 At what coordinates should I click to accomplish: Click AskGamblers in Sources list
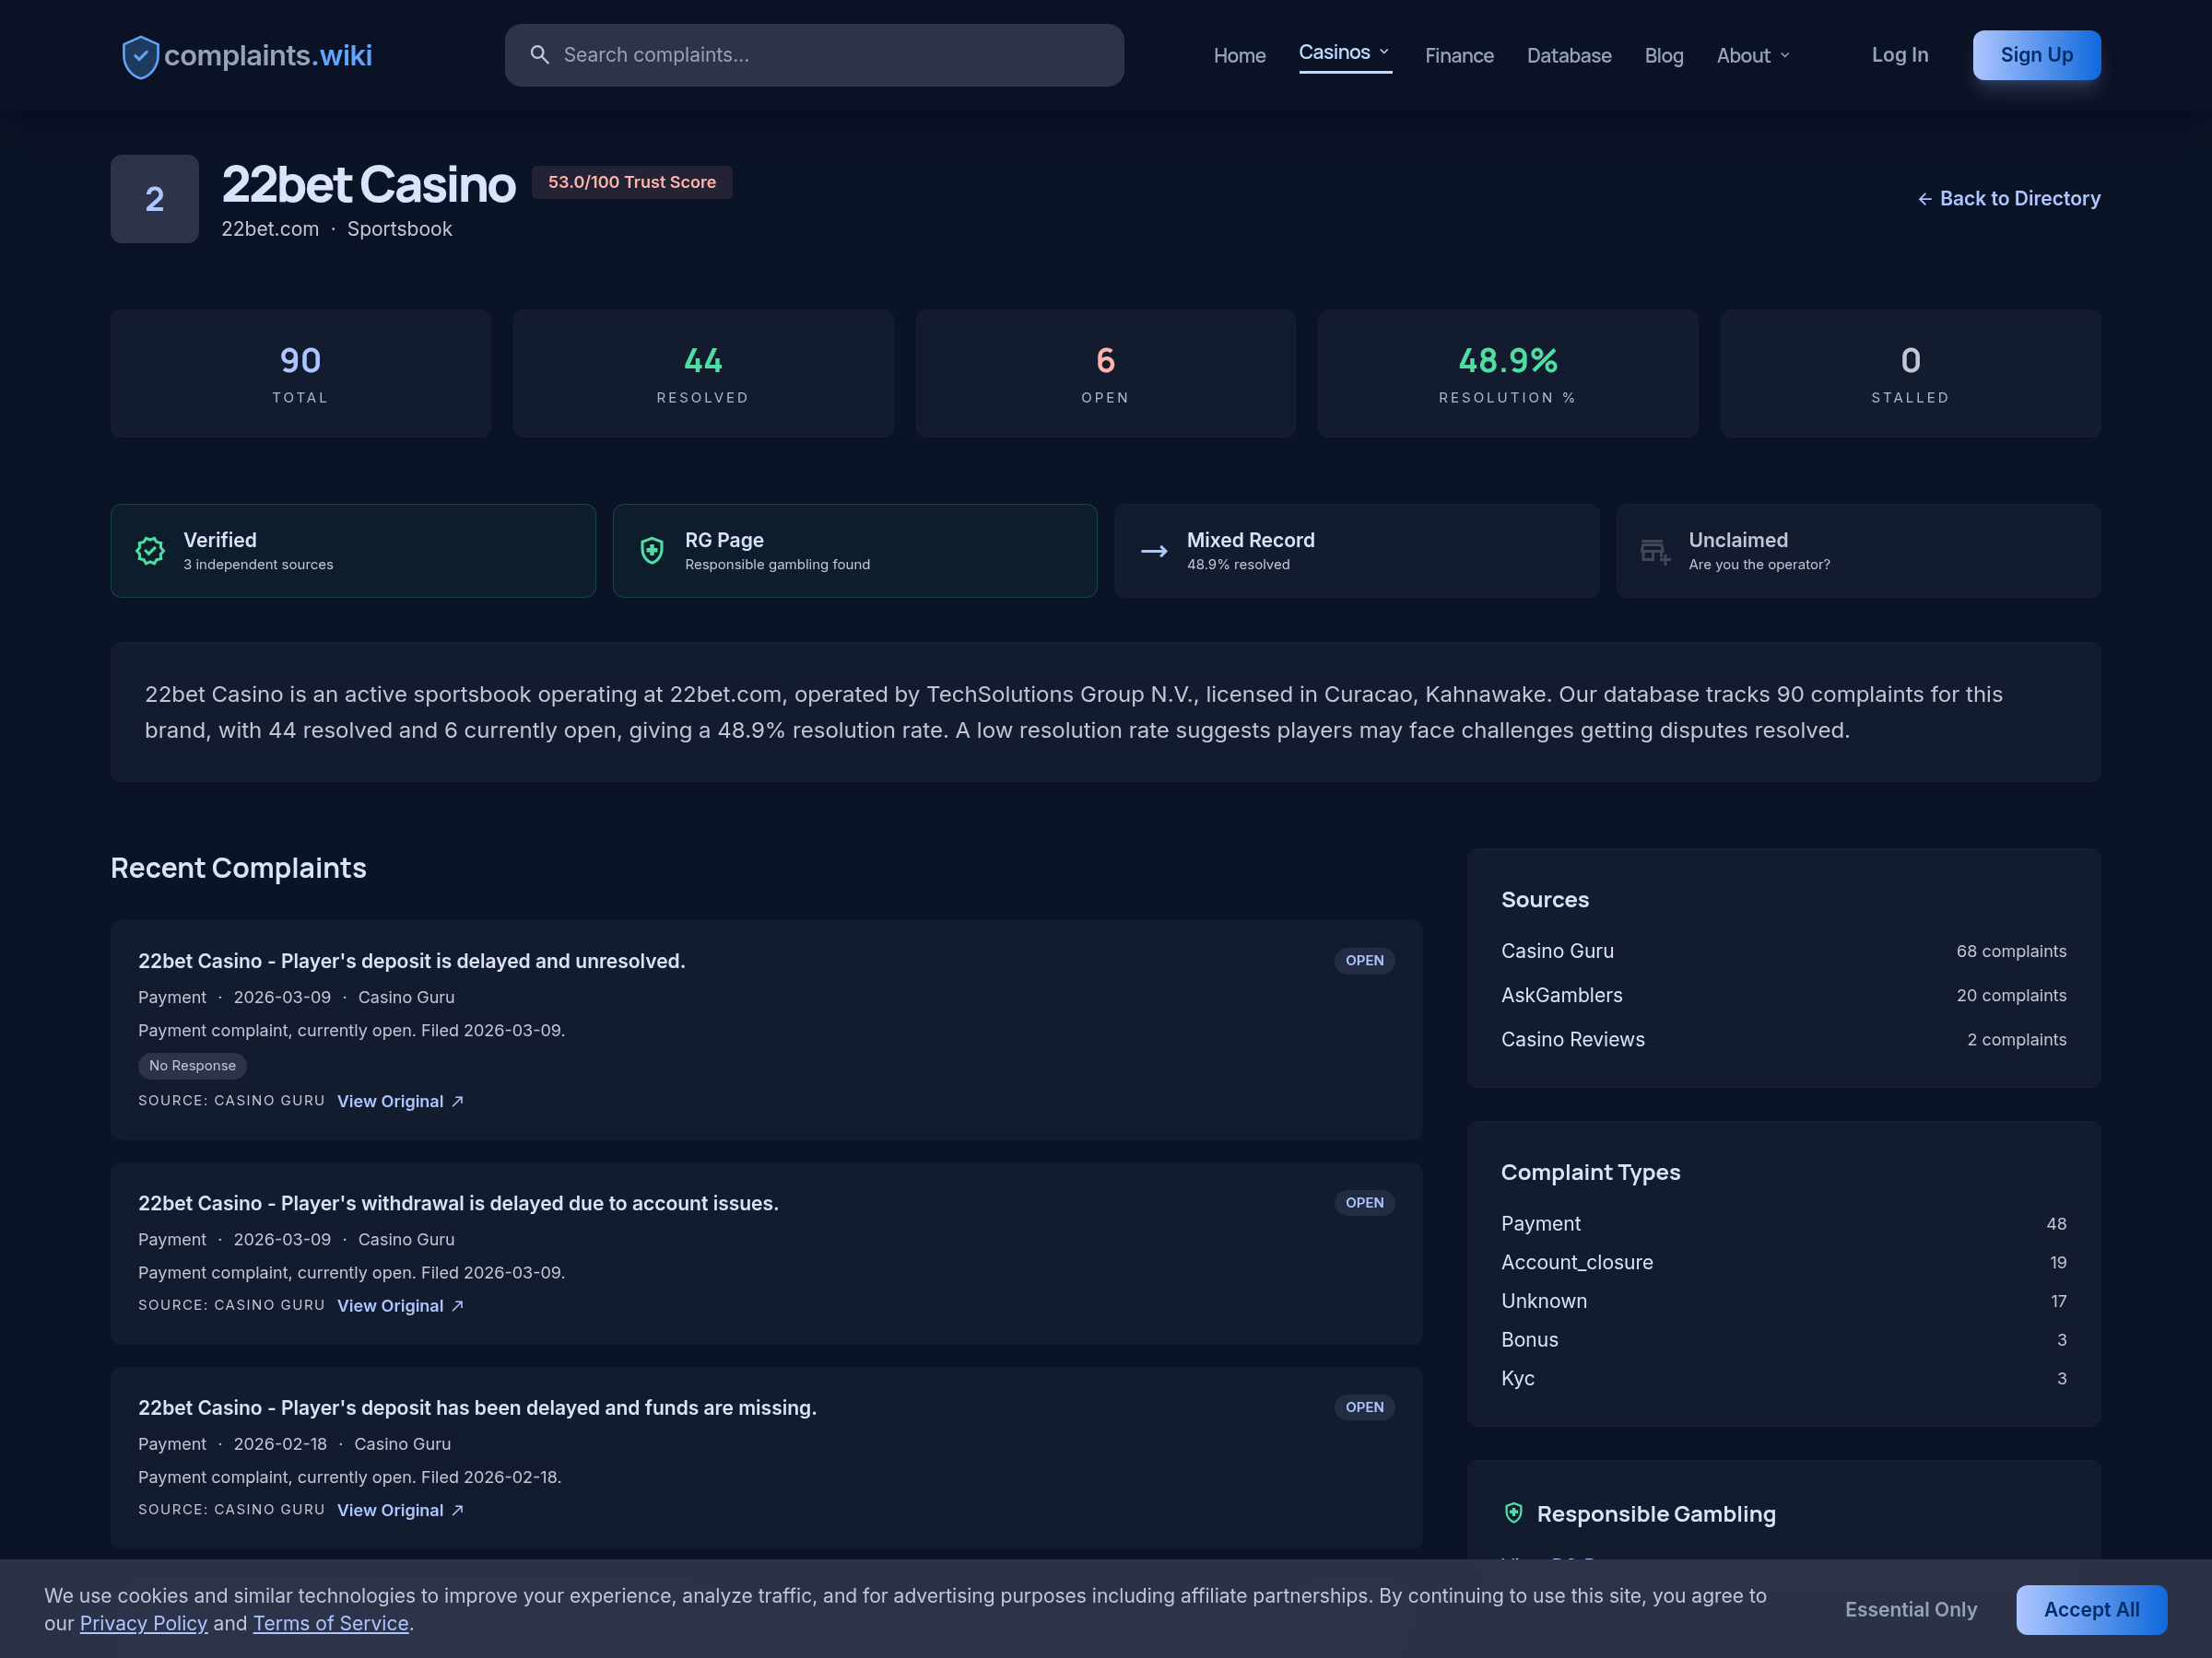[x=1561, y=996]
